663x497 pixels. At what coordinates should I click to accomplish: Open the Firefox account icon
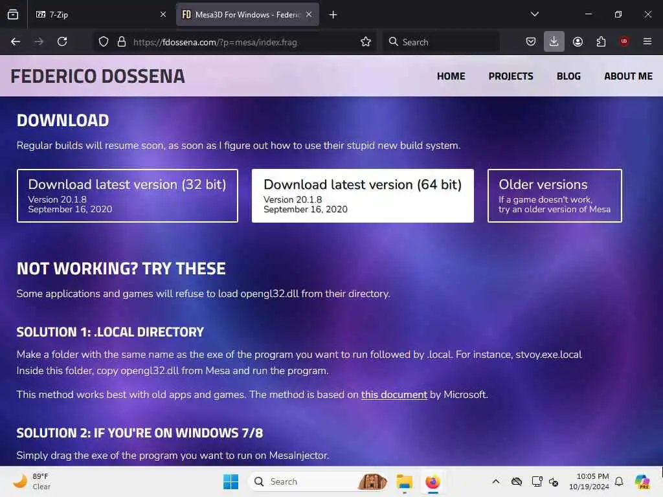click(578, 41)
